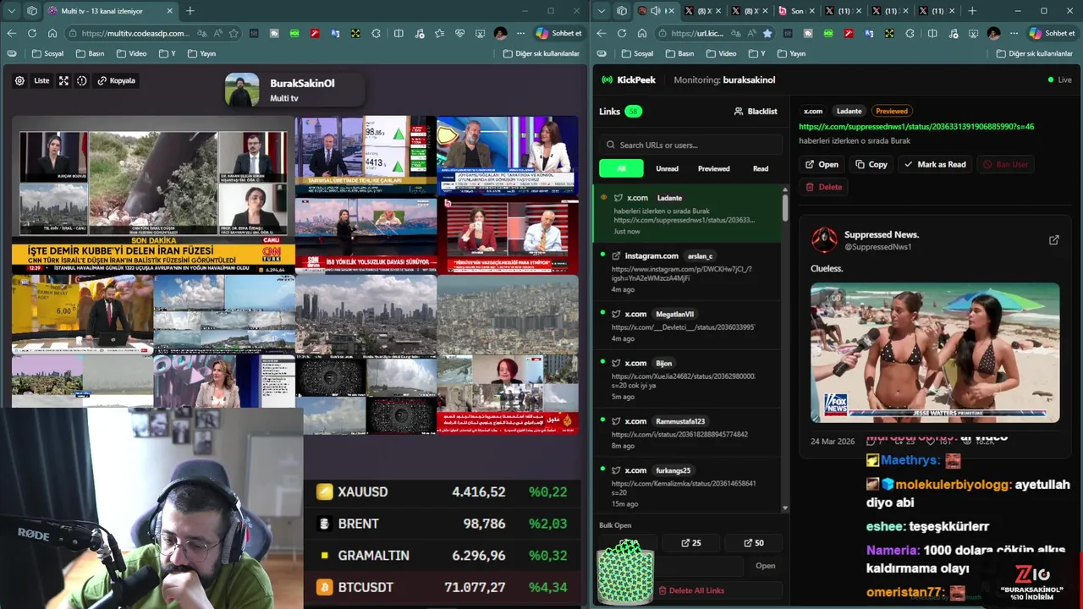Open the Blacklist panel
Screen dimensions: 1083x609
(756, 111)
